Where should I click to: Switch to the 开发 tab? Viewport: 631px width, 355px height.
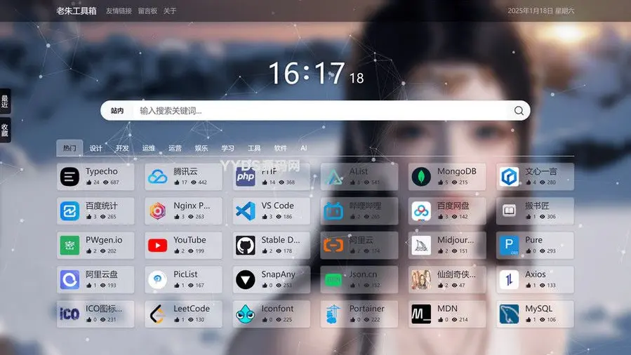click(x=122, y=148)
